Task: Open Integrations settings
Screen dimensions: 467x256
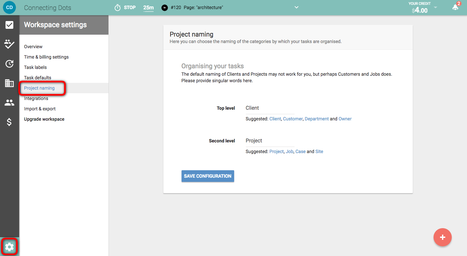Action: click(36, 98)
